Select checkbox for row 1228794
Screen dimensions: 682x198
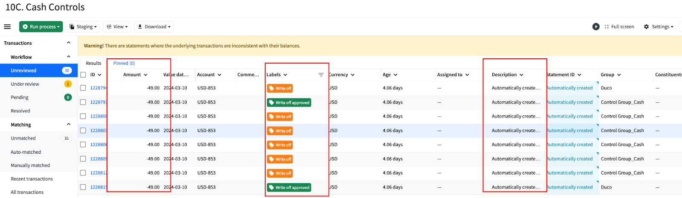pyautogui.click(x=83, y=88)
